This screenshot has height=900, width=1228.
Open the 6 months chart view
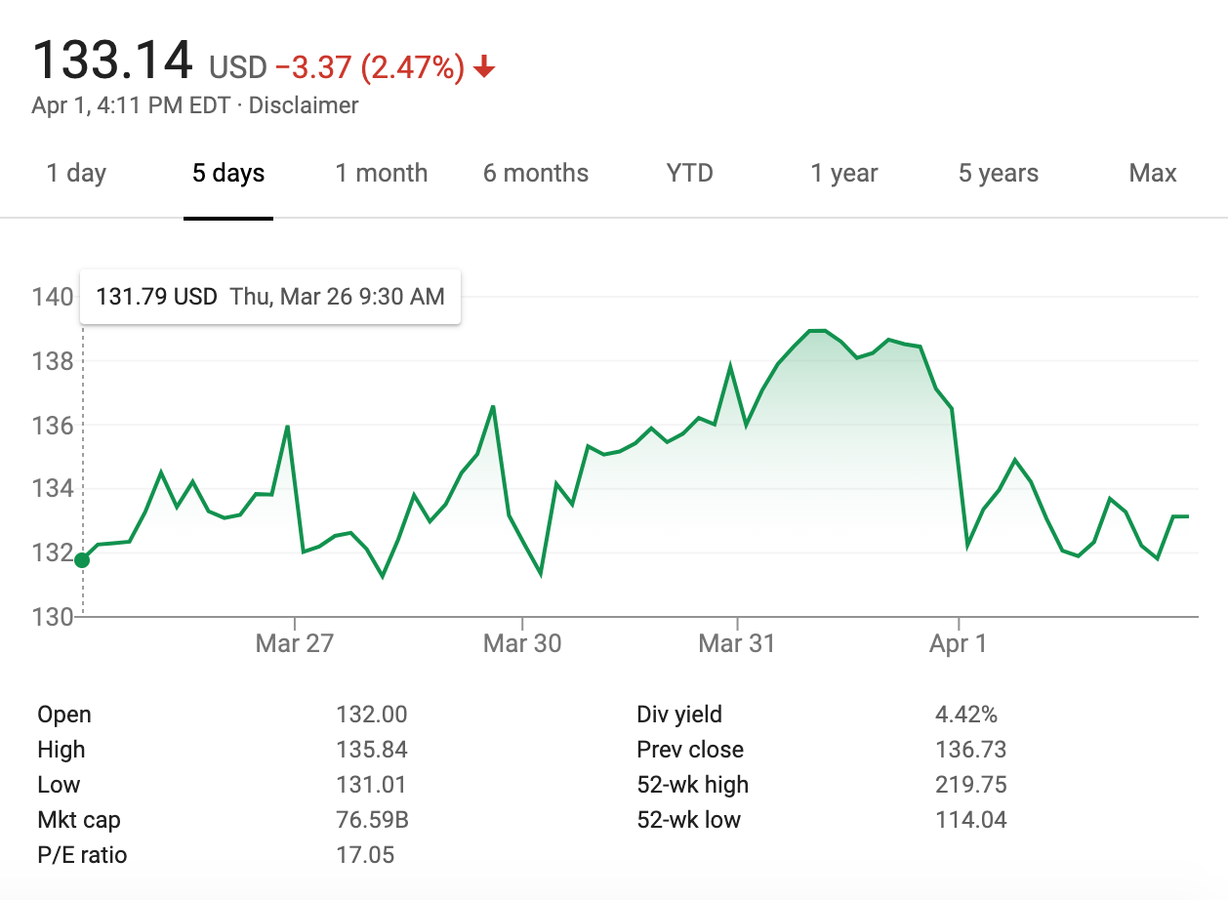tap(535, 173)
